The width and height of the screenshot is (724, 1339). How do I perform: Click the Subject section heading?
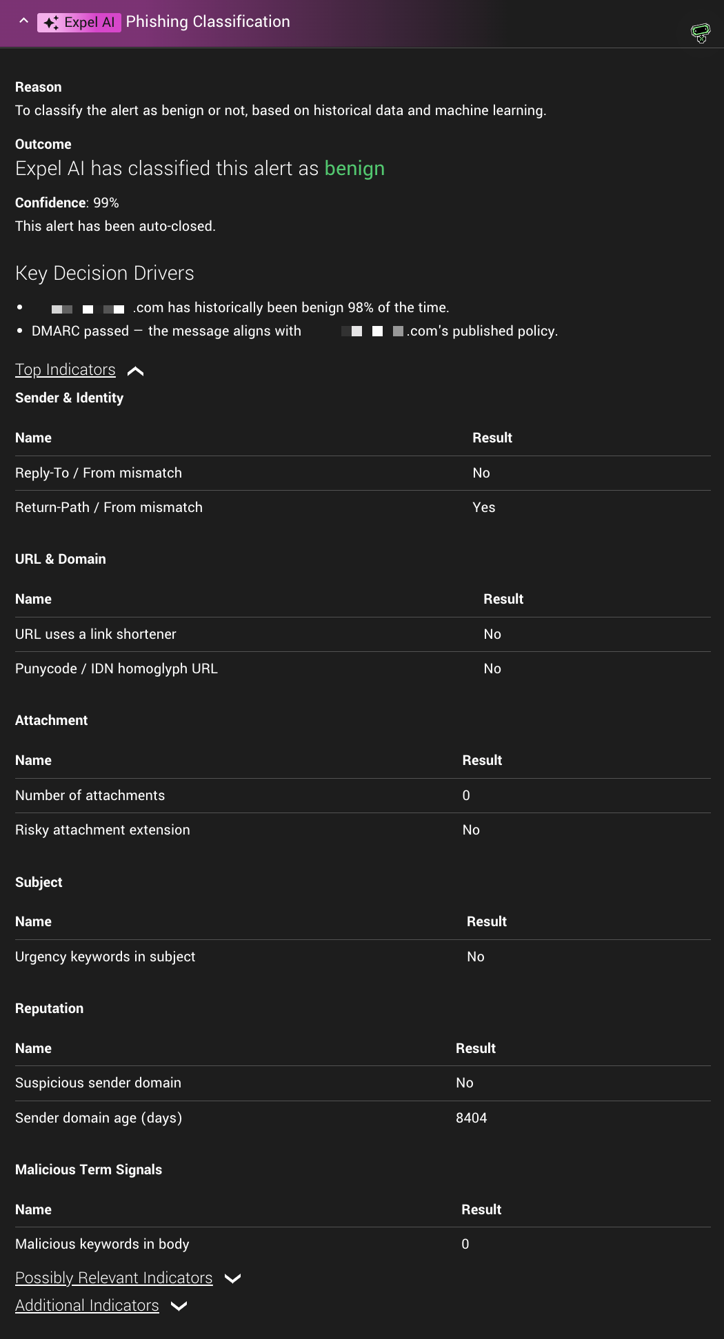pos(39,882)
